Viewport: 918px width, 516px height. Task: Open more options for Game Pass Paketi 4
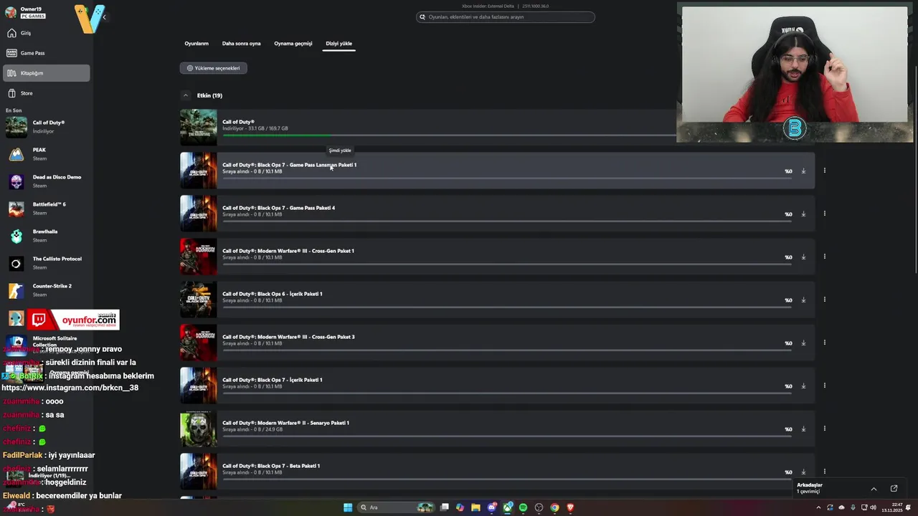(824, 214)
